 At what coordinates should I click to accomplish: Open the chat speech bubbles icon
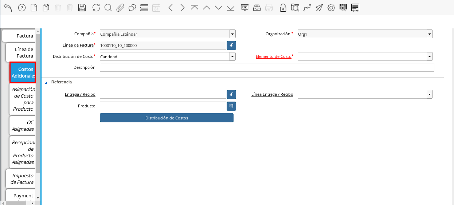click(x=132, y=8)
